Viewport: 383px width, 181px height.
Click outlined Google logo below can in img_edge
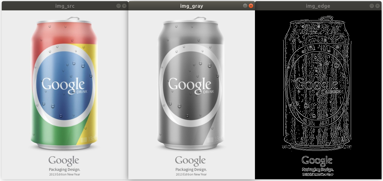pos(317,161)
